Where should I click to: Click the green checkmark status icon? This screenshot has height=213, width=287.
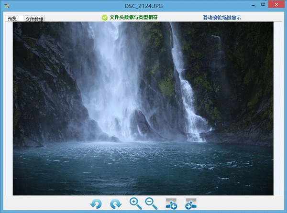coord(105,18)
